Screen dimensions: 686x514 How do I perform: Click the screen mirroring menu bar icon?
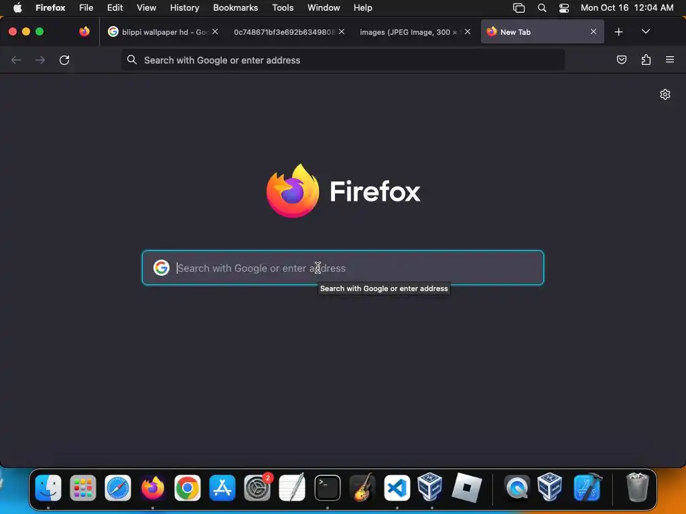tap(519, 8)
